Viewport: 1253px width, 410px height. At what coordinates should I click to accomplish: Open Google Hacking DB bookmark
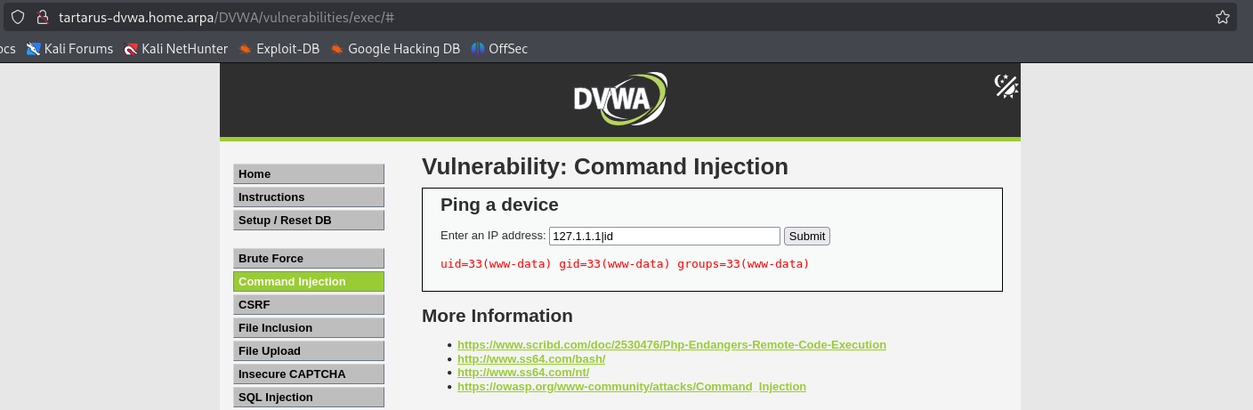coord(394,49)
